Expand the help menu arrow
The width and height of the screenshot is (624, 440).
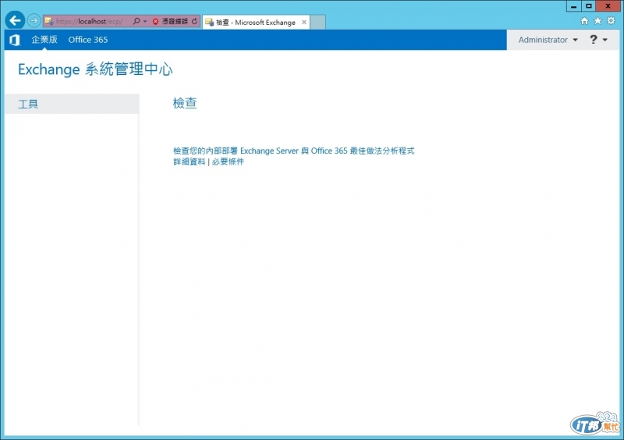pos(605,40)
